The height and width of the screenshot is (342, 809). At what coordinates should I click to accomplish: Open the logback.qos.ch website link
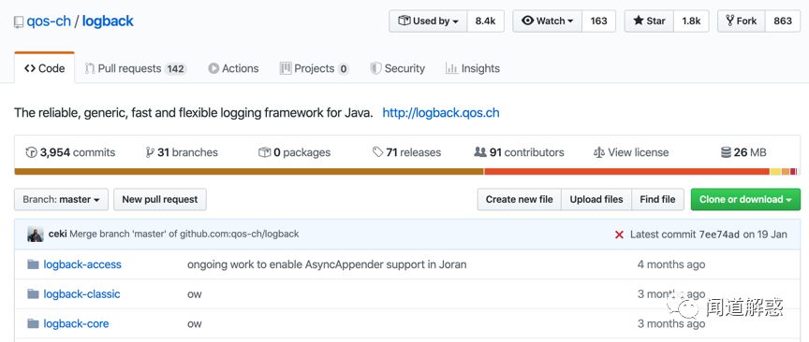tap(441, 113)
